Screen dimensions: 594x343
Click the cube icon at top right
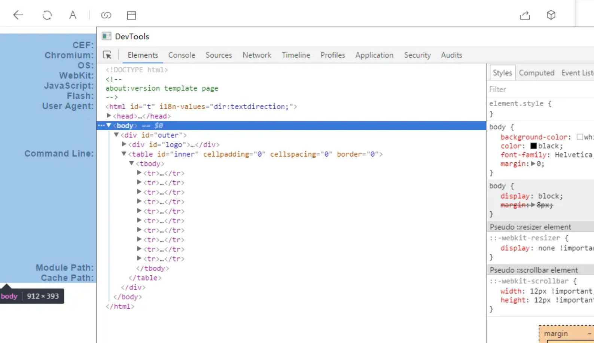551,15
